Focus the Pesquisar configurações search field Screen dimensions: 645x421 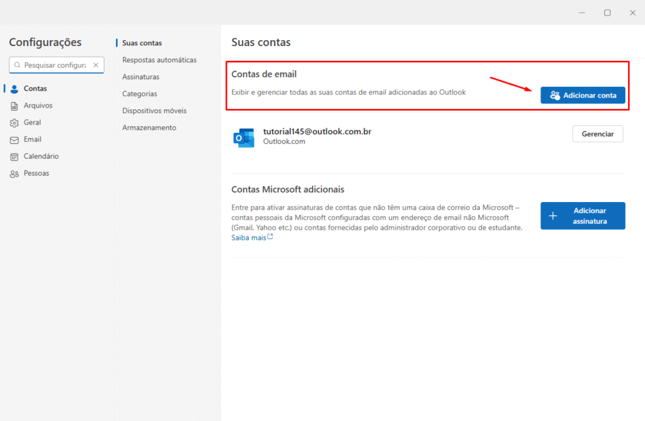55,65
